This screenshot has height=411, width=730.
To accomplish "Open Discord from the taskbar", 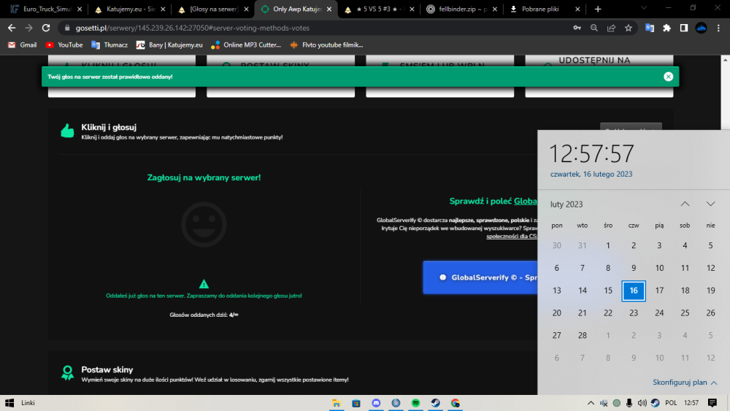I will (376, 403).
